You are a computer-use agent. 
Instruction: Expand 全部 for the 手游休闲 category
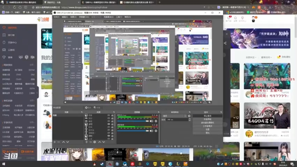[x=32, y=122]
